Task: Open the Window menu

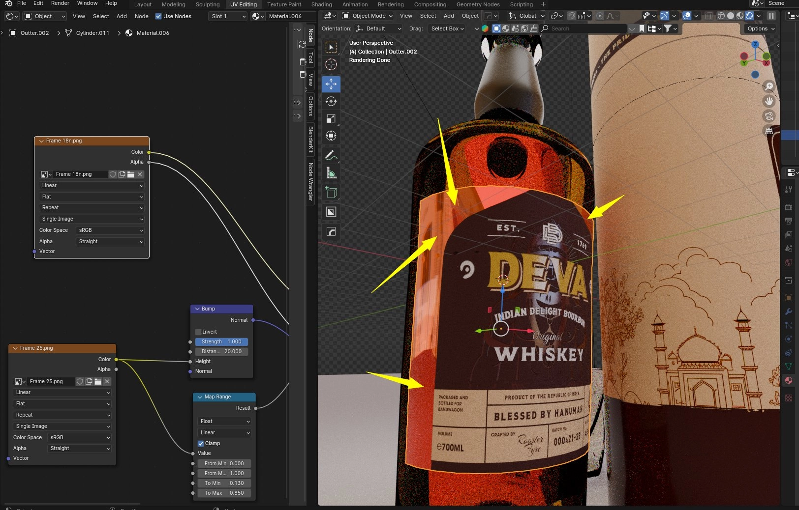Action: [87, 3]
